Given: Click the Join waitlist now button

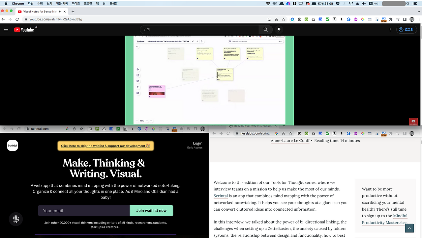Looking at the screenshot, I should coord(151,211).
